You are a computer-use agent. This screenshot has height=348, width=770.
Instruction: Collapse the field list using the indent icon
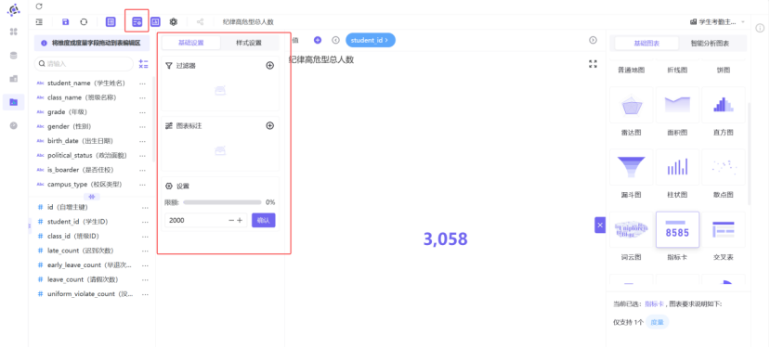[x=39, y=21]
